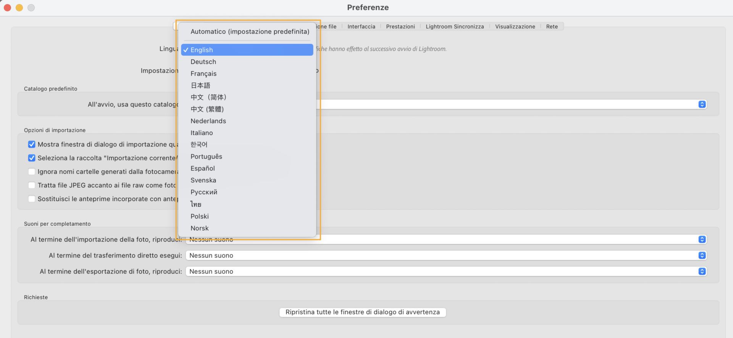Open the Visualizzazione tab
Viewport: 733px width, 338px height.
tap(515, 26)
